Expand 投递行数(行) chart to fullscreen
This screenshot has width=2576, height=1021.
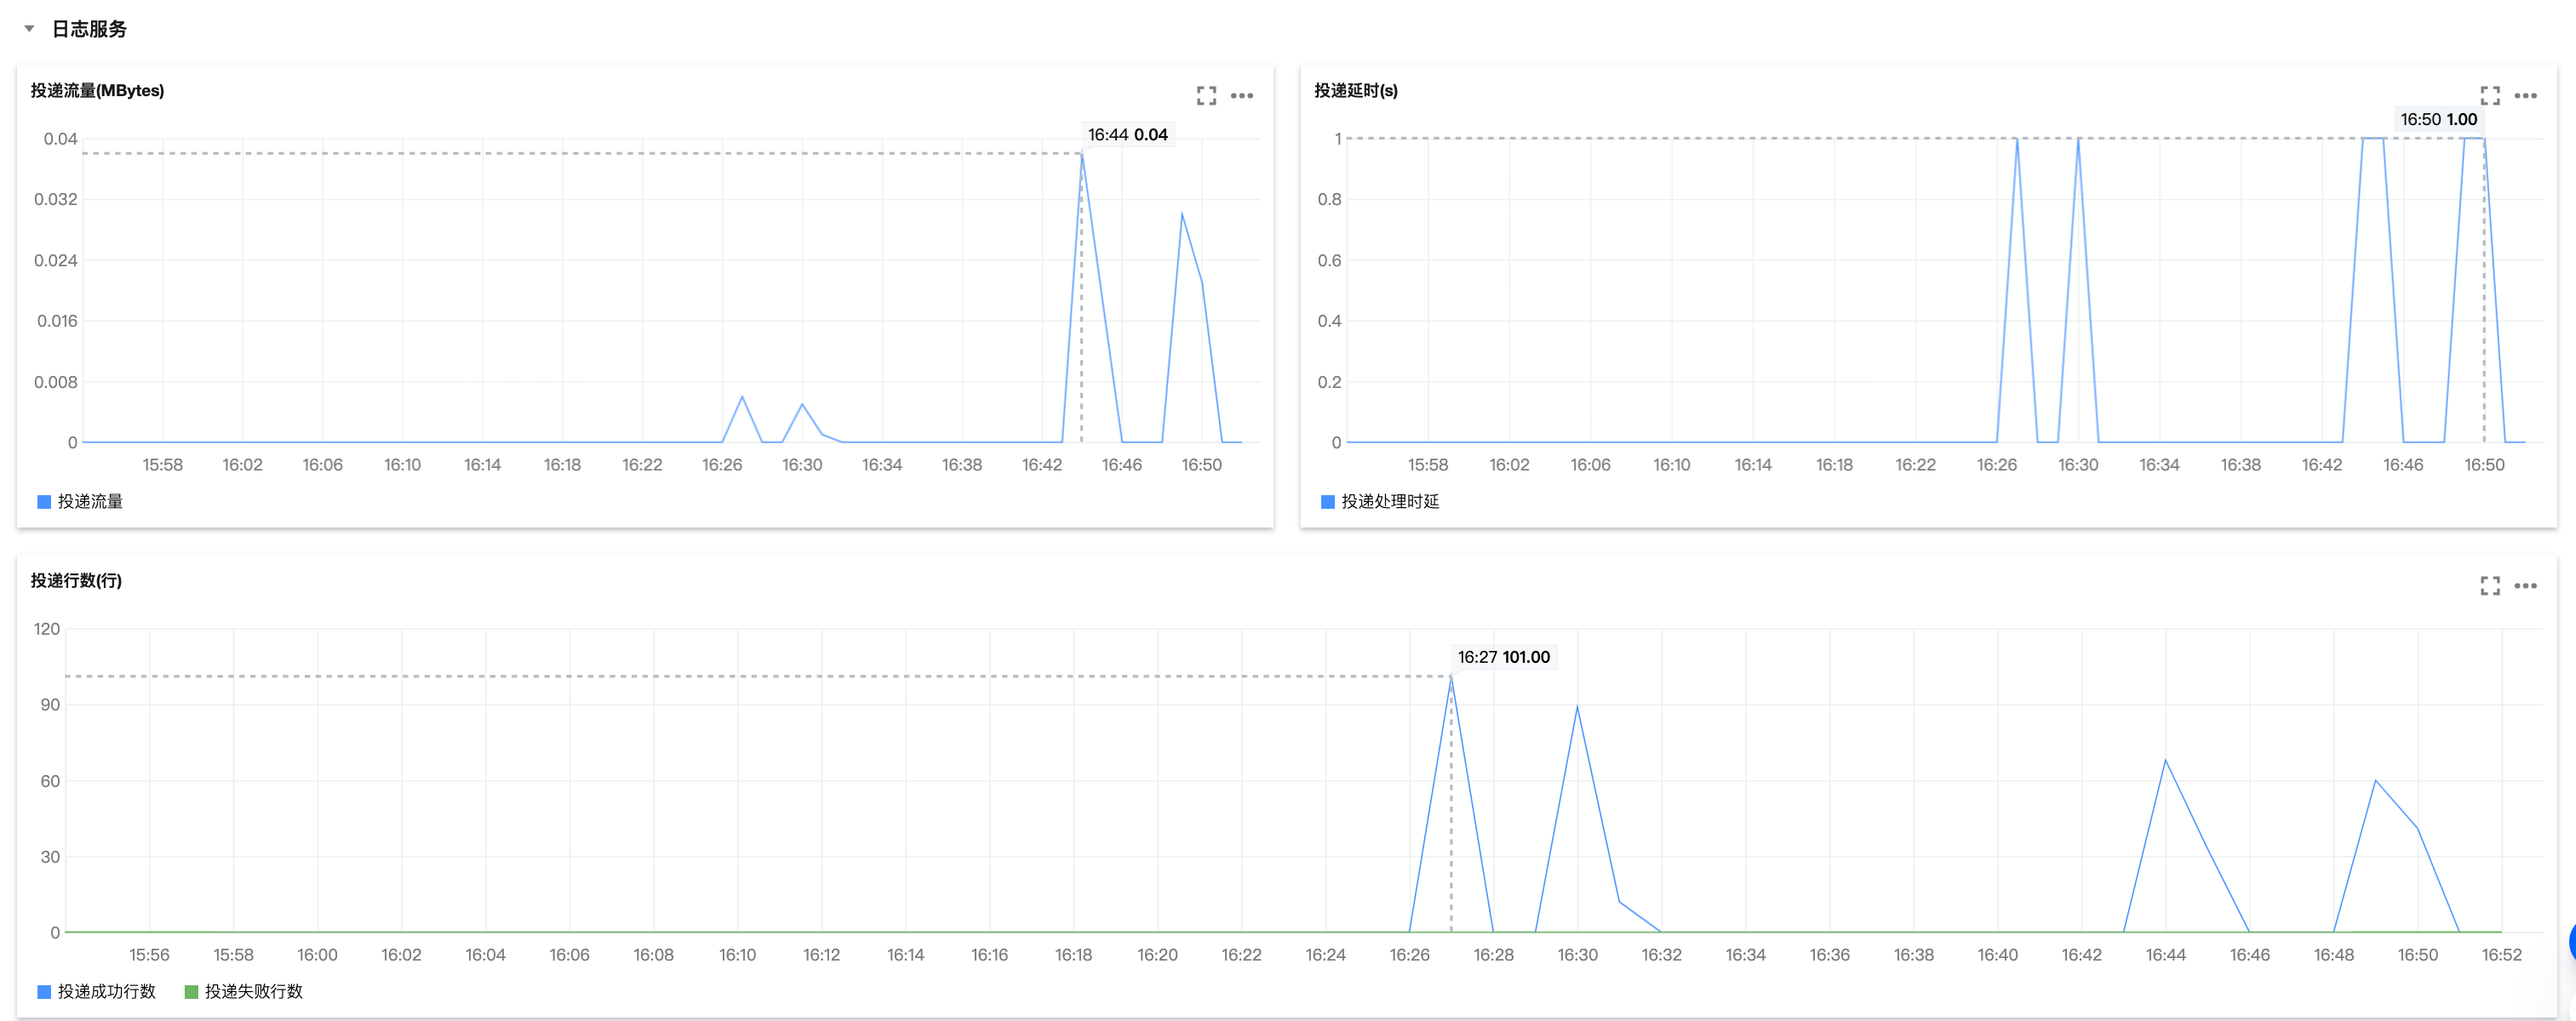[x=2489, y=586]
